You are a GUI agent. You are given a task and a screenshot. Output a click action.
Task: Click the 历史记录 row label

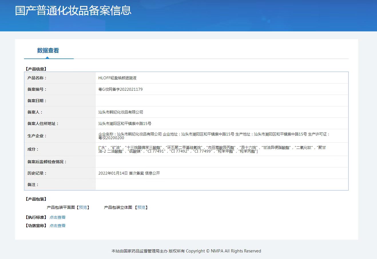(37, 173)
